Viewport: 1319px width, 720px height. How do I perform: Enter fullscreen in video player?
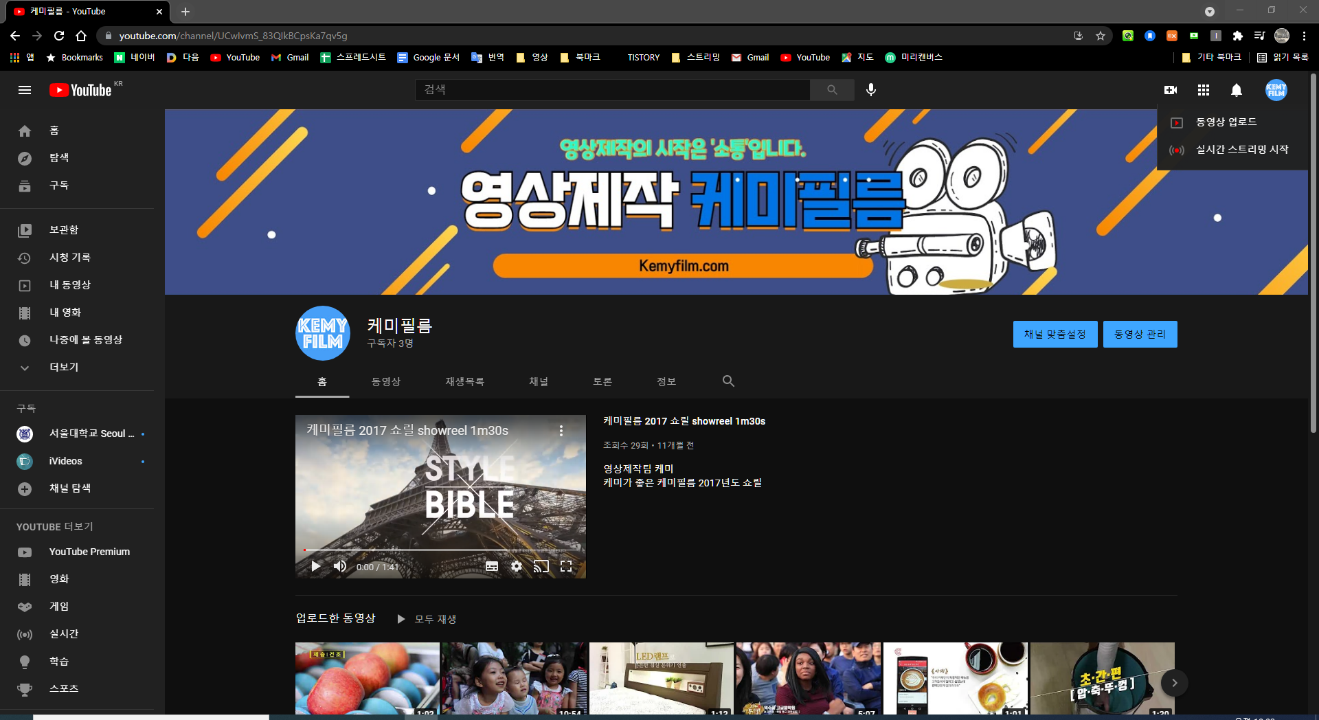pyautogui.click(x=566, y=566)
